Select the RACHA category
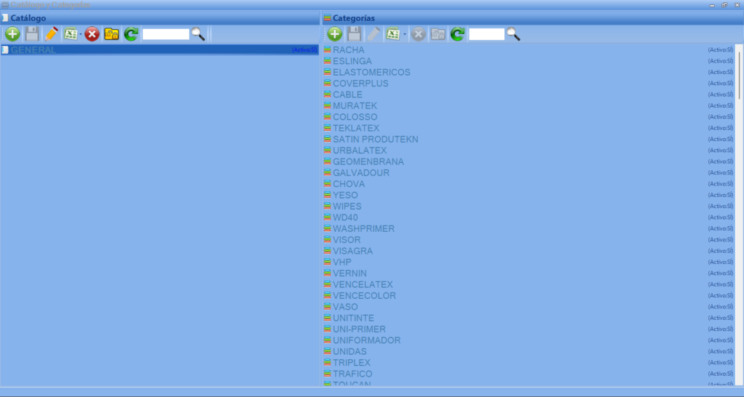Viewport: 744px width, 397px height. 529,50
